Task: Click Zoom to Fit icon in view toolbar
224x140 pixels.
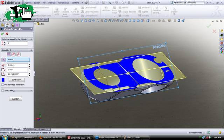Action: click(73, 21)
